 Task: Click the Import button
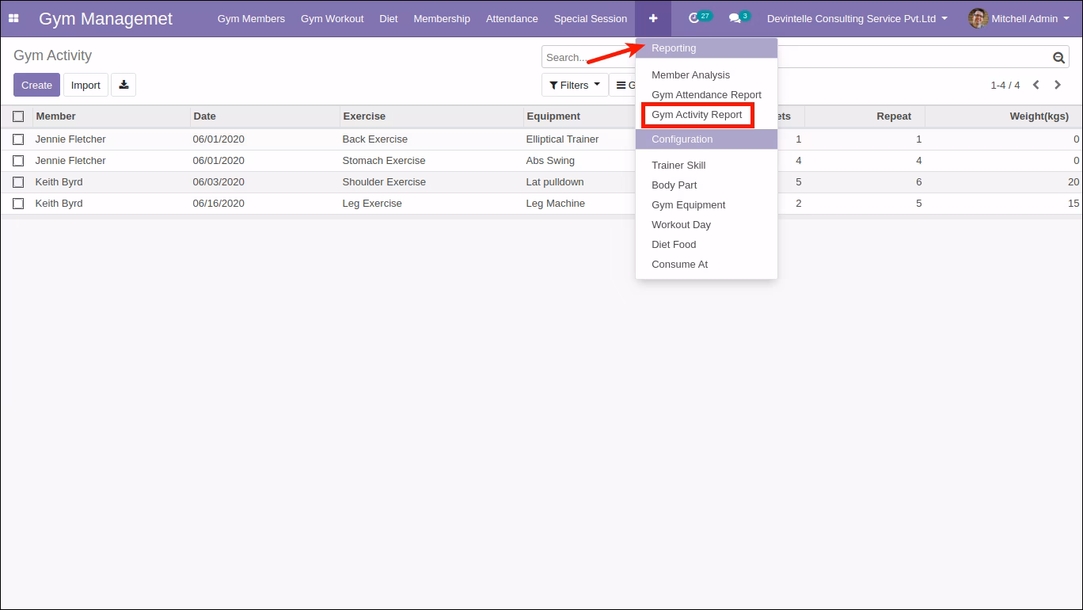pos(85,85)
